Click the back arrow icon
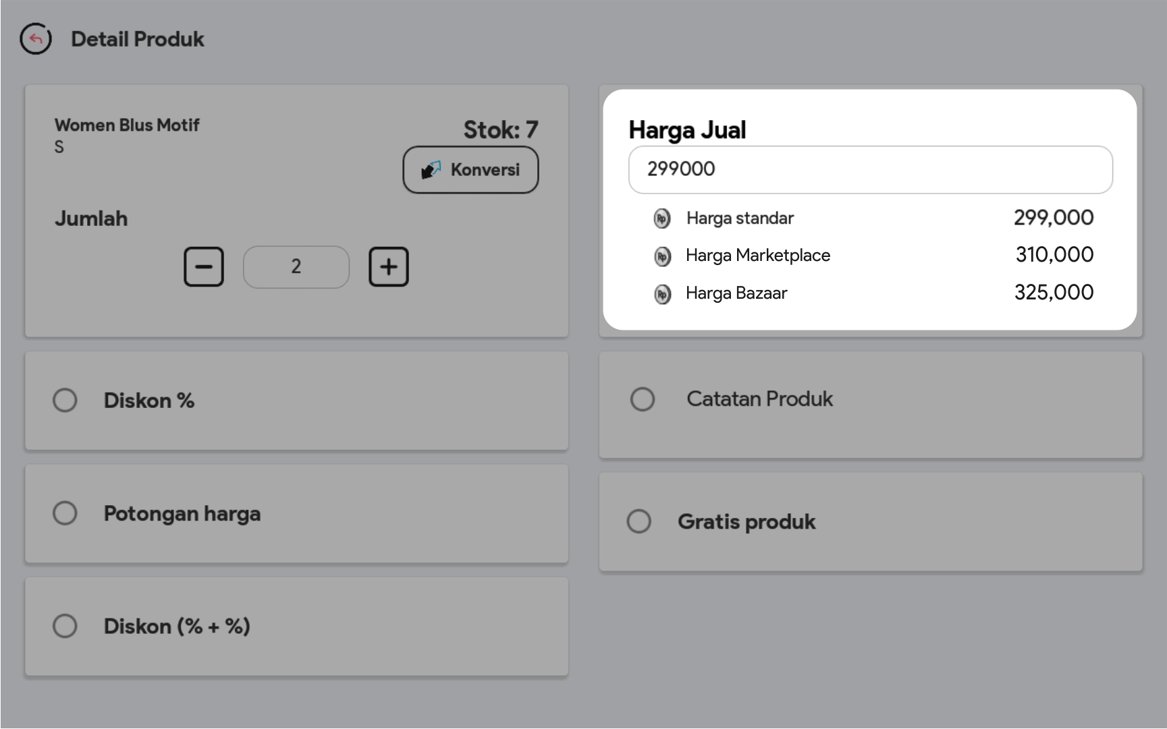 36,39
